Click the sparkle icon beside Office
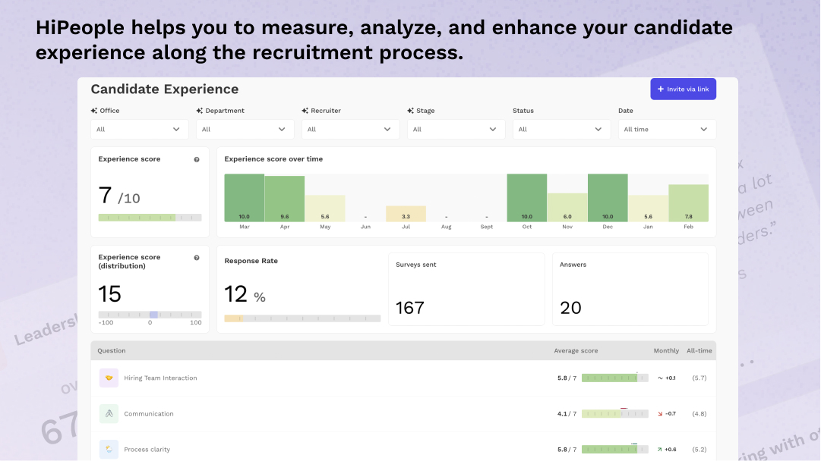The image size is (821, 461). tap(94, 111)
